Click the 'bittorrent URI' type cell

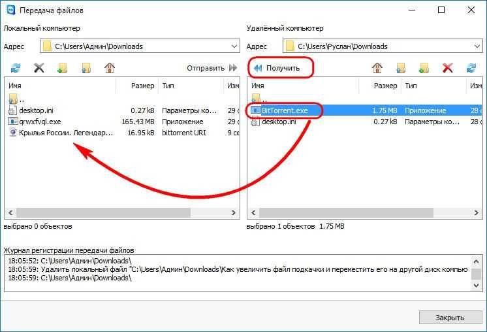(184, 133)
